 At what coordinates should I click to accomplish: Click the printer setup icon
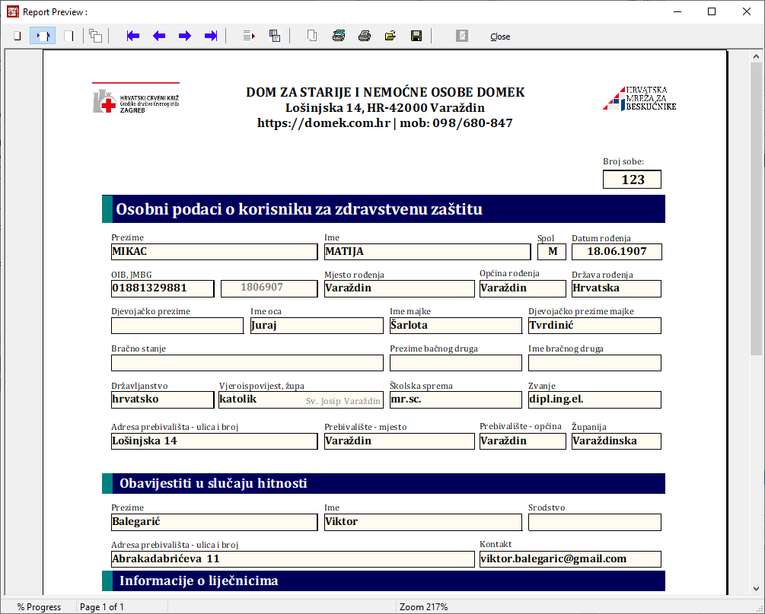coord(339,36)
